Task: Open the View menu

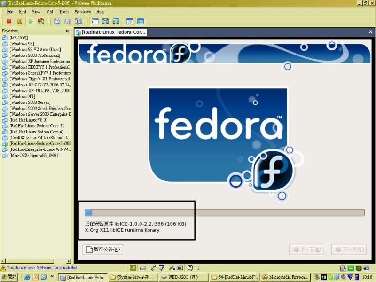Action: (36, 11)
